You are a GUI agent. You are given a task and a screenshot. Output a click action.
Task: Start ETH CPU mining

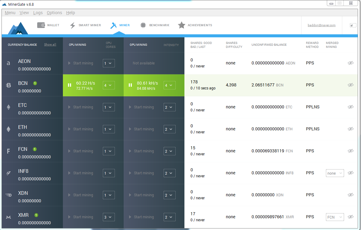point(81,129)
